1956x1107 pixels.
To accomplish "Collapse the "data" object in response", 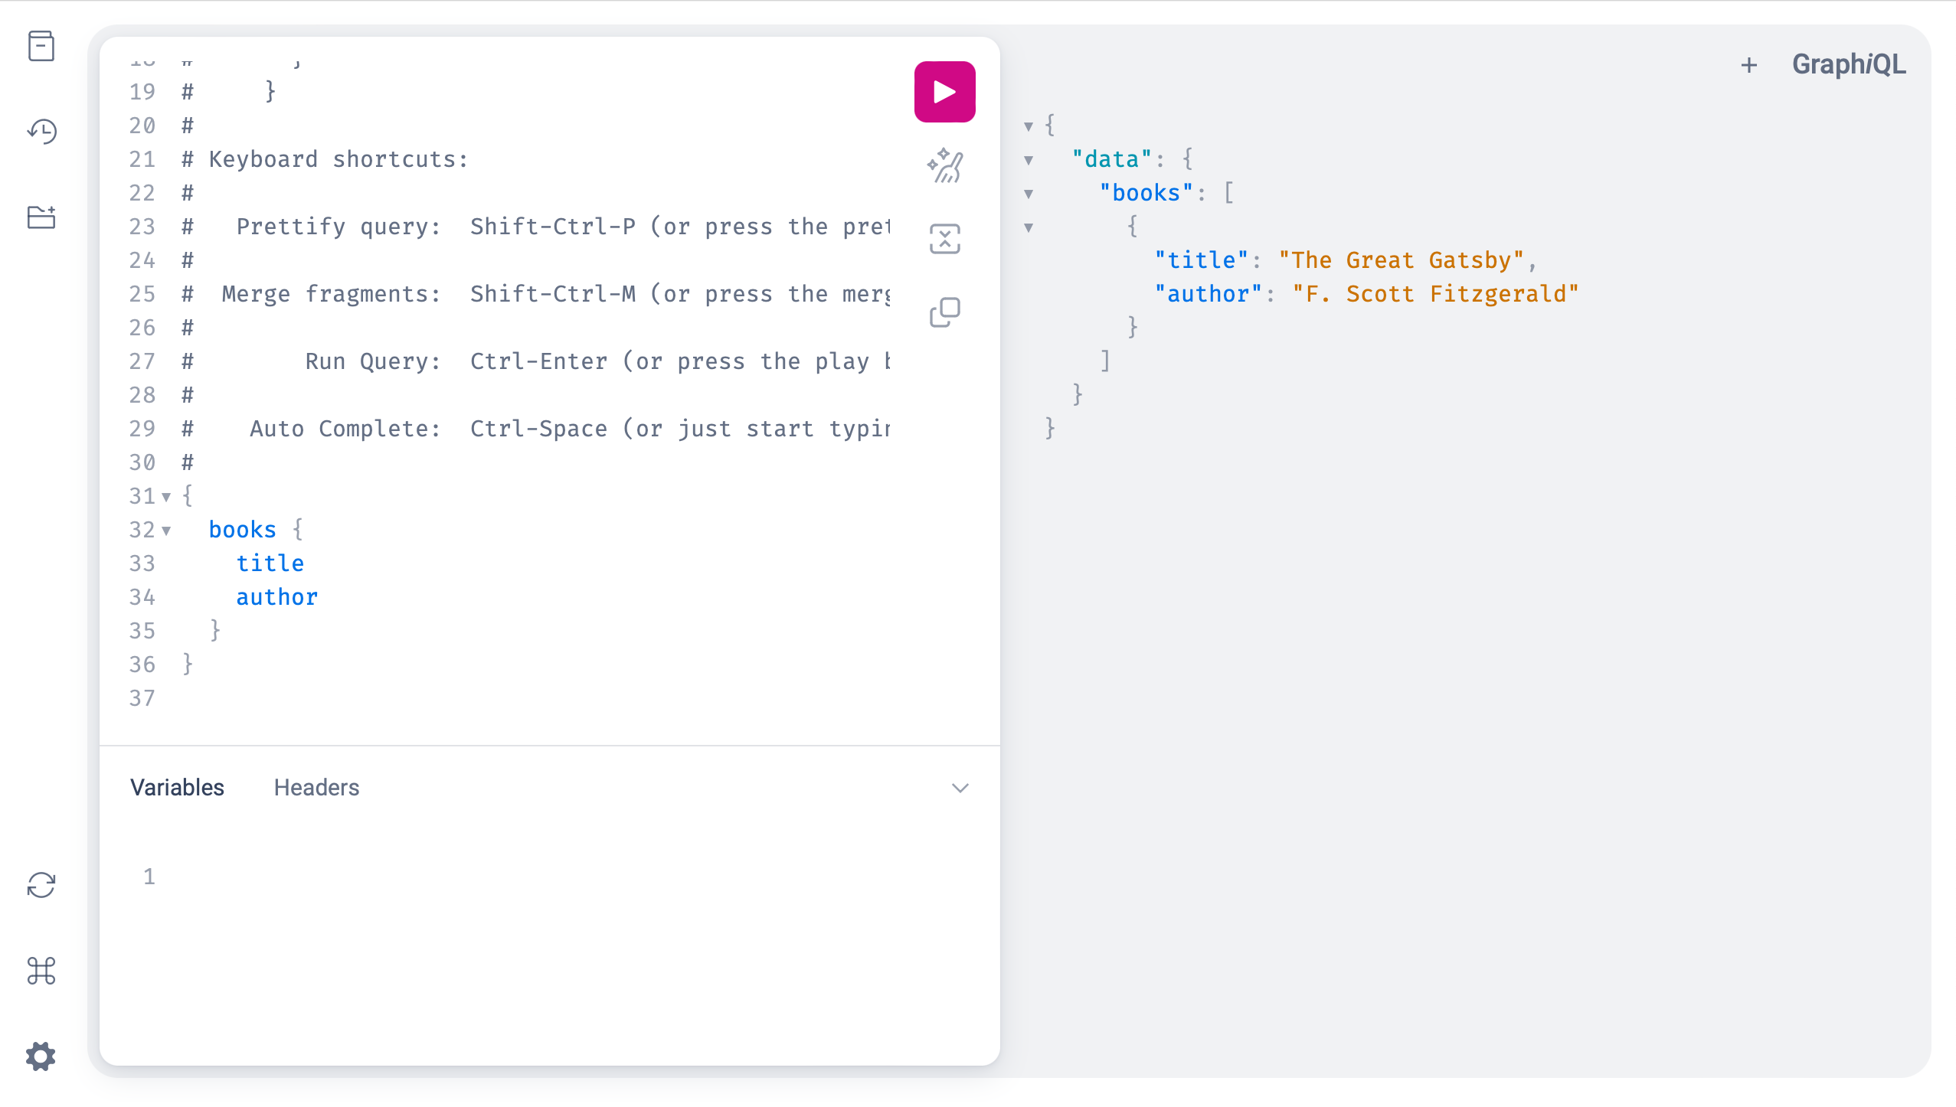I will click(1029, 160).
